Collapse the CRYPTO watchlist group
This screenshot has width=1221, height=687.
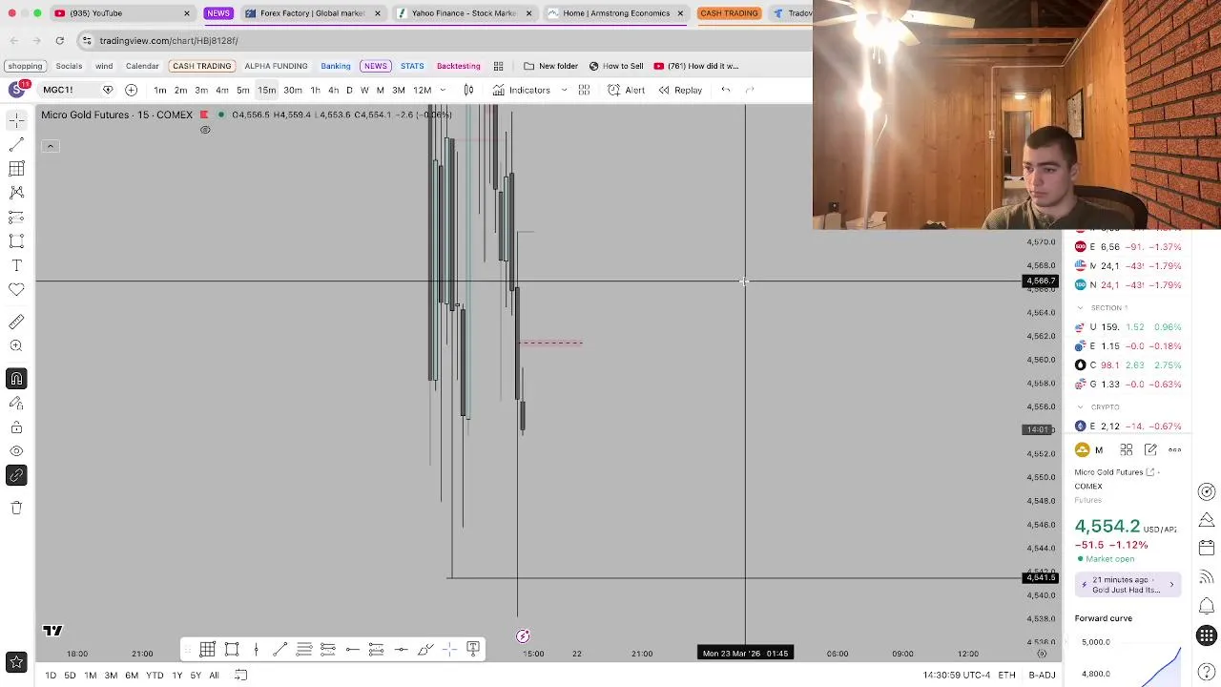(1080, 407)
